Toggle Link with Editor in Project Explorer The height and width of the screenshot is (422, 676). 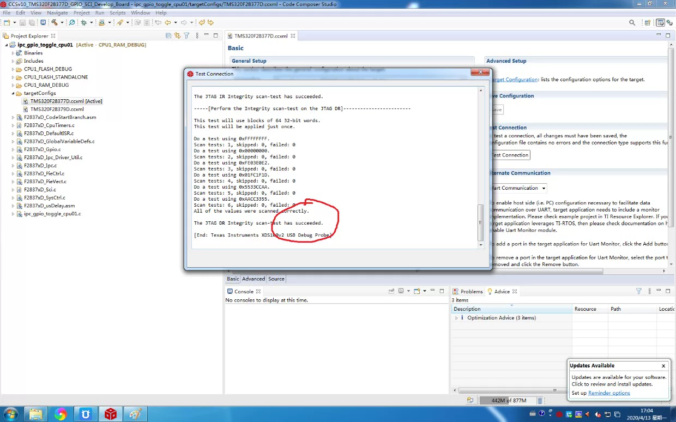(177, 35)
